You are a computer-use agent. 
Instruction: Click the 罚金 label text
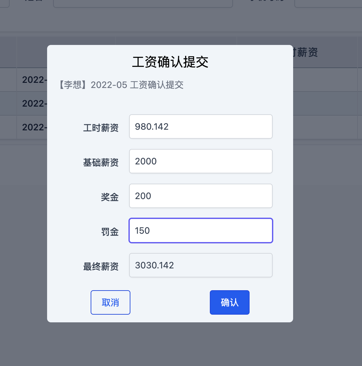[110, 232]
